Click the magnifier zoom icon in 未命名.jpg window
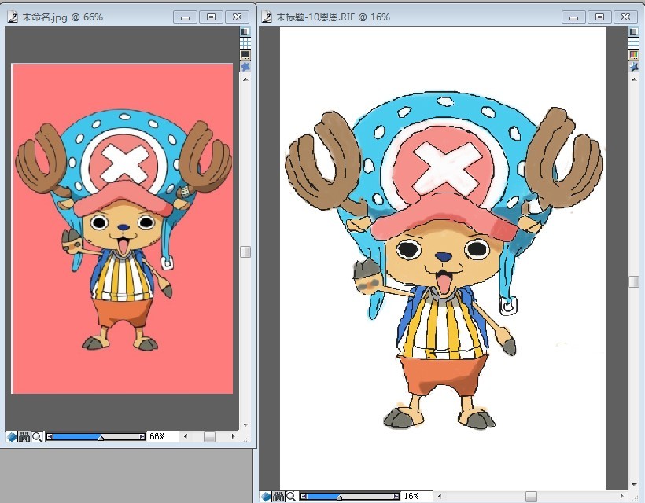The width and height of the screenshot is (645, 503). pyautogui.click(x=37, y=437)
